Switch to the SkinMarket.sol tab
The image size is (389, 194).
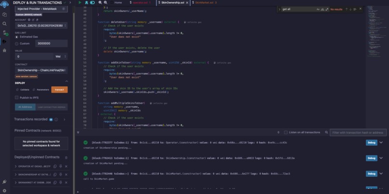tap(205, 2)
